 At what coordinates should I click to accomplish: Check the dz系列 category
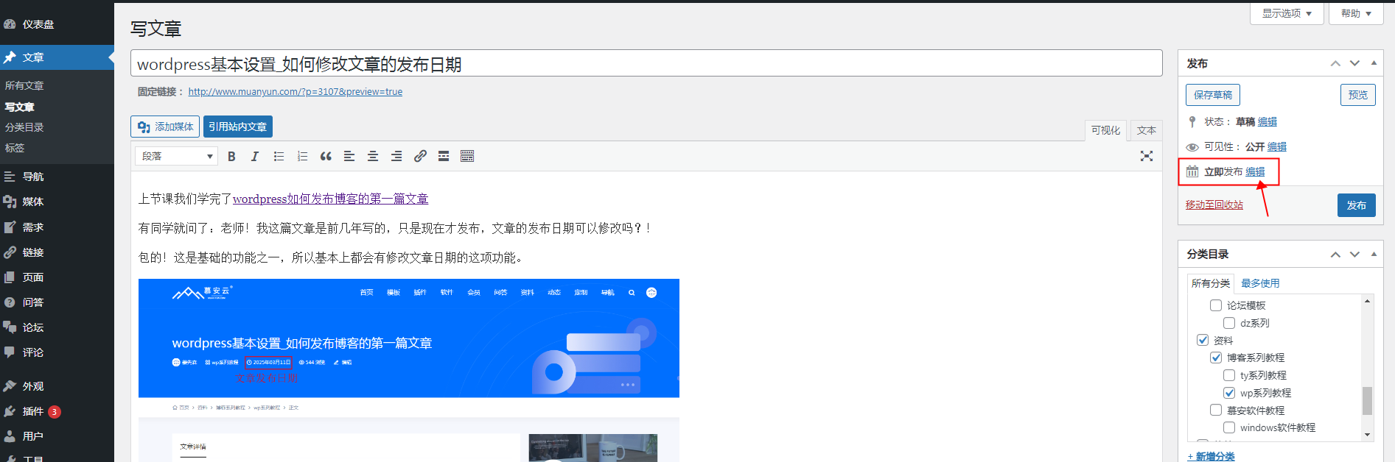pyautogui.click(x=1229, y=323)
